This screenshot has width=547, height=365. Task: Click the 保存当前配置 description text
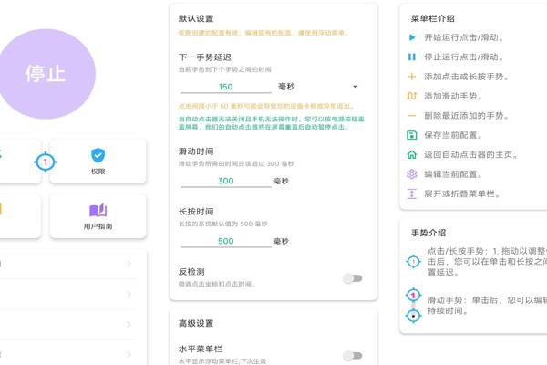click(453, 135)
